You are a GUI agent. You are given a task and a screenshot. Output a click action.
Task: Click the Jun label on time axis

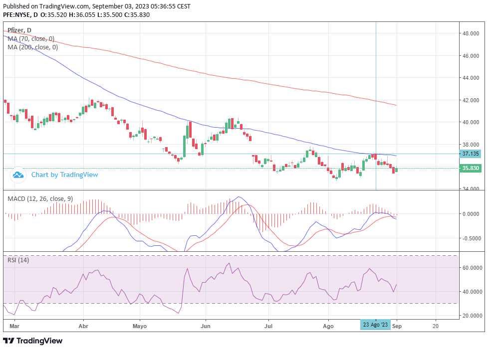click(x=206, y=326)
